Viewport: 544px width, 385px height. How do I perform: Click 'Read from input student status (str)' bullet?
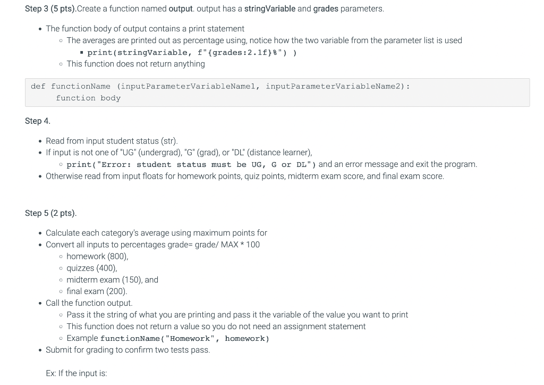(112, 141)
